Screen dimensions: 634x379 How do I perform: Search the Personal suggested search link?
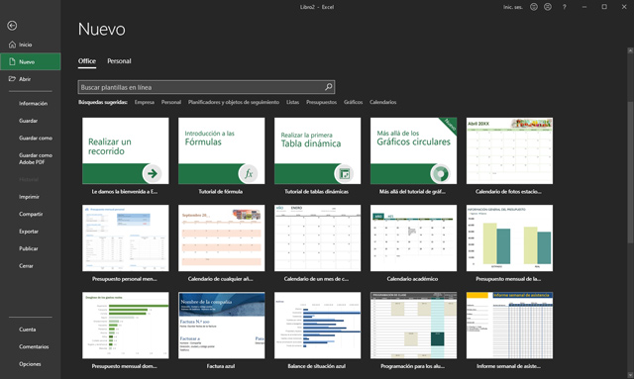171,102
